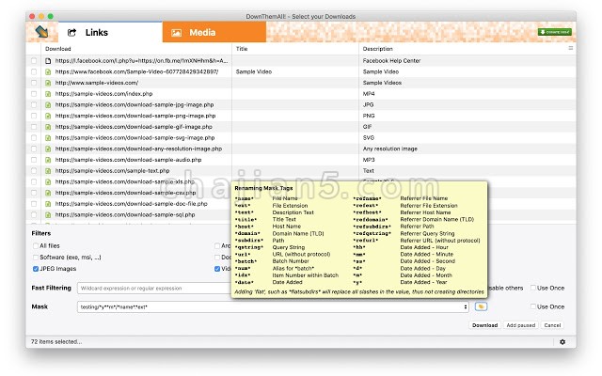Switch to the Links tab

pos(110,32)
